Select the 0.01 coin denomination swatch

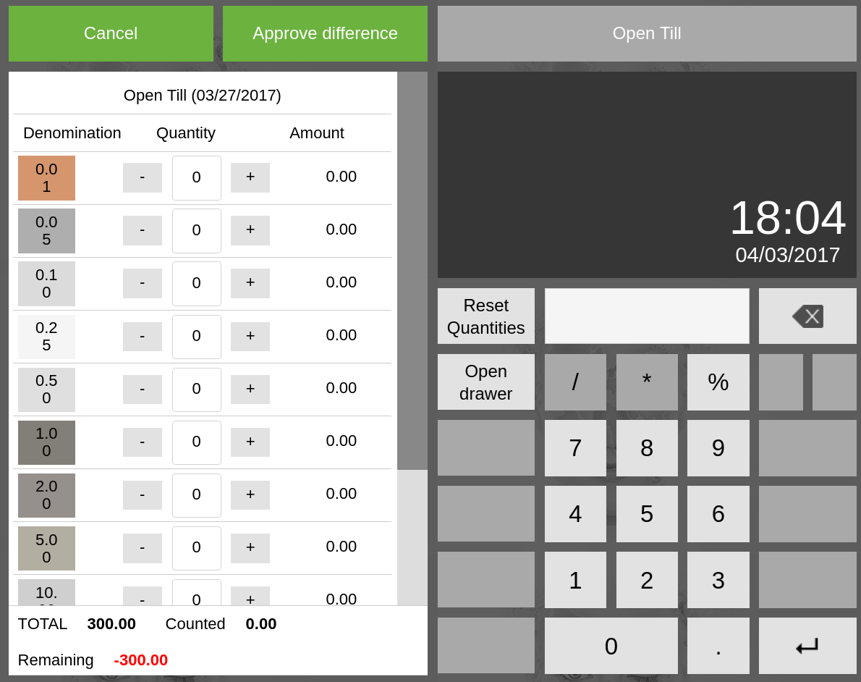tap(46, 178)
